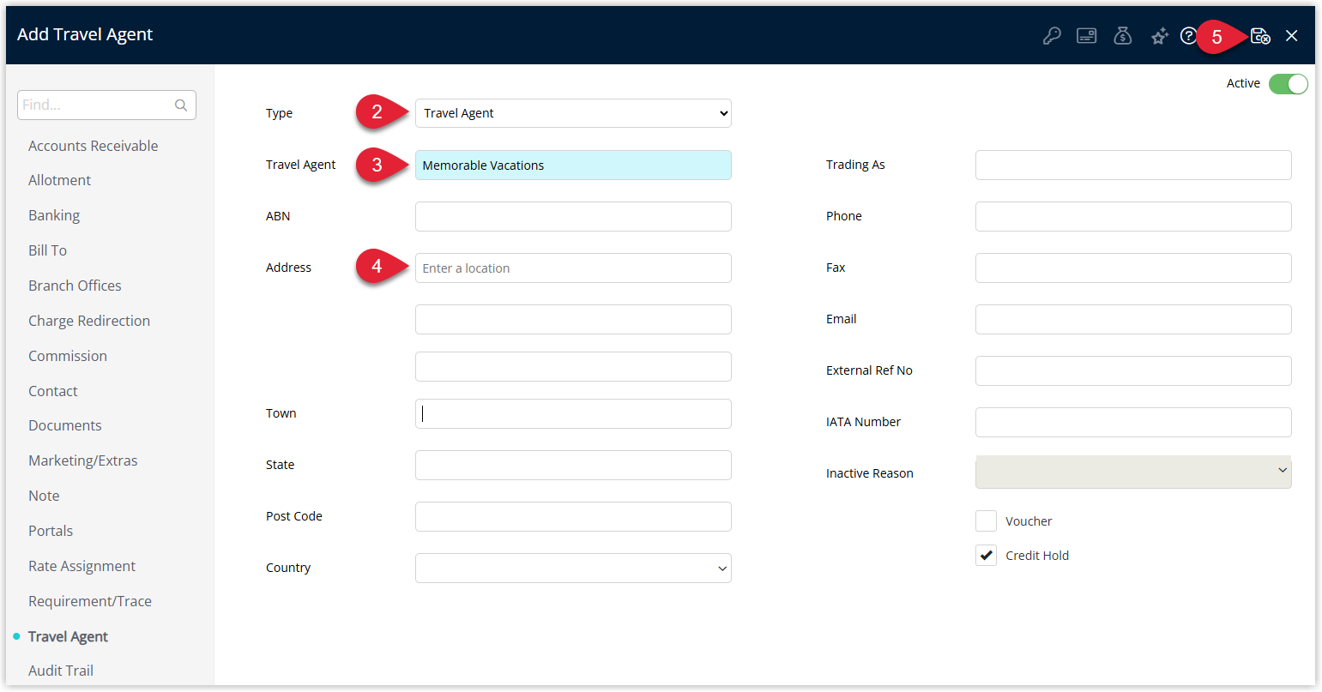Close the Add Travel Agent window
This screenshot has width=1322, height=692.
(1292, 36)
